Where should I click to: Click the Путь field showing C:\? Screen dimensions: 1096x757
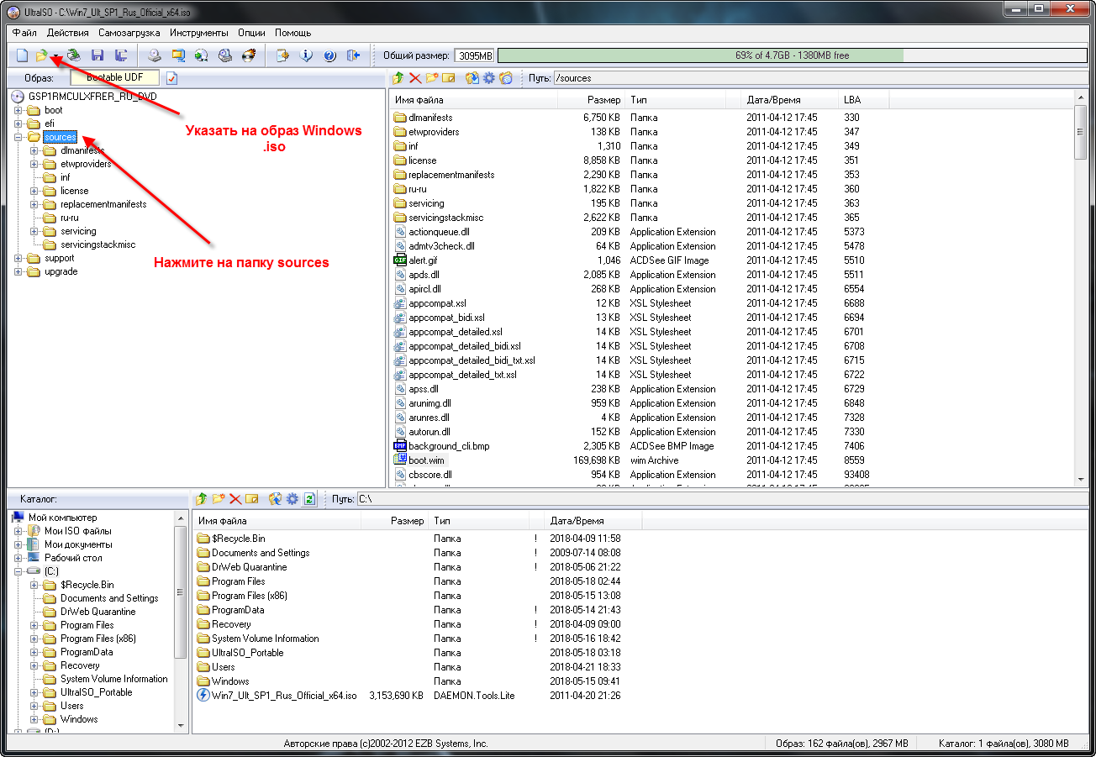click(724, 498)
